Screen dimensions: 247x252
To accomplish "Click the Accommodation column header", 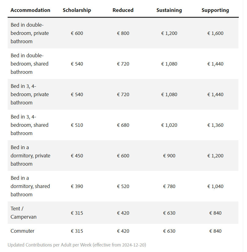I will [x=30, y=10].
